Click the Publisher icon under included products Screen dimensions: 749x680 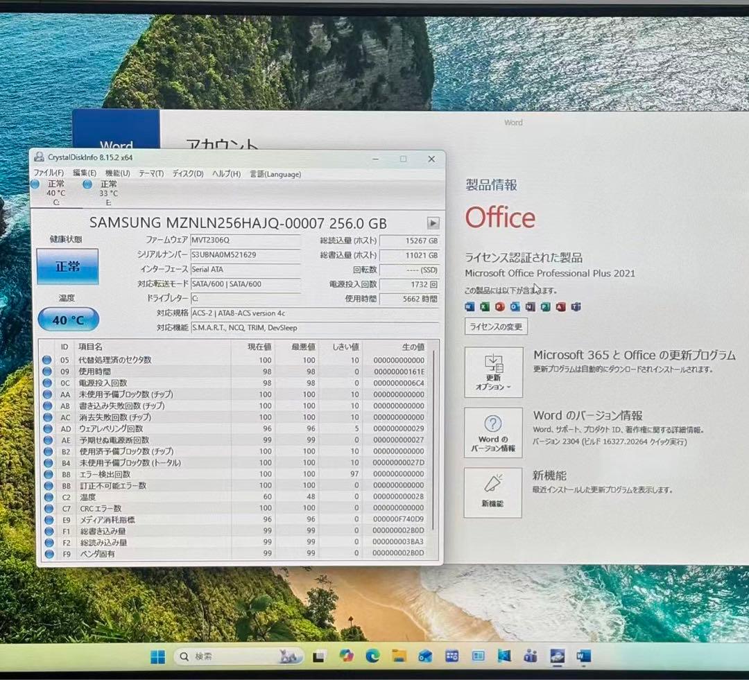click(x=546, y=306)
